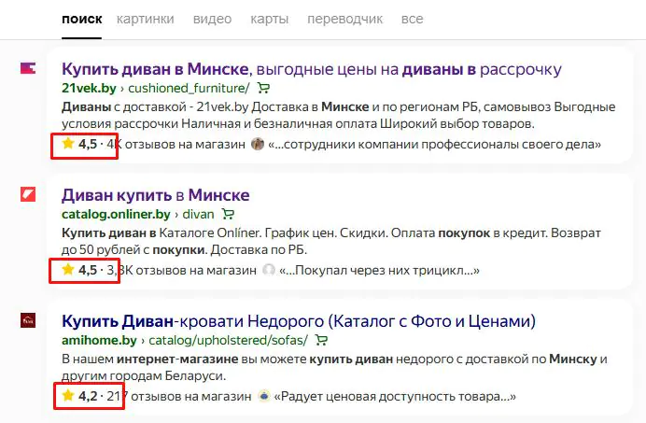Open the 21vek.by result title link
The width and height of the screenshot is (646, 423).
point(312,69)
